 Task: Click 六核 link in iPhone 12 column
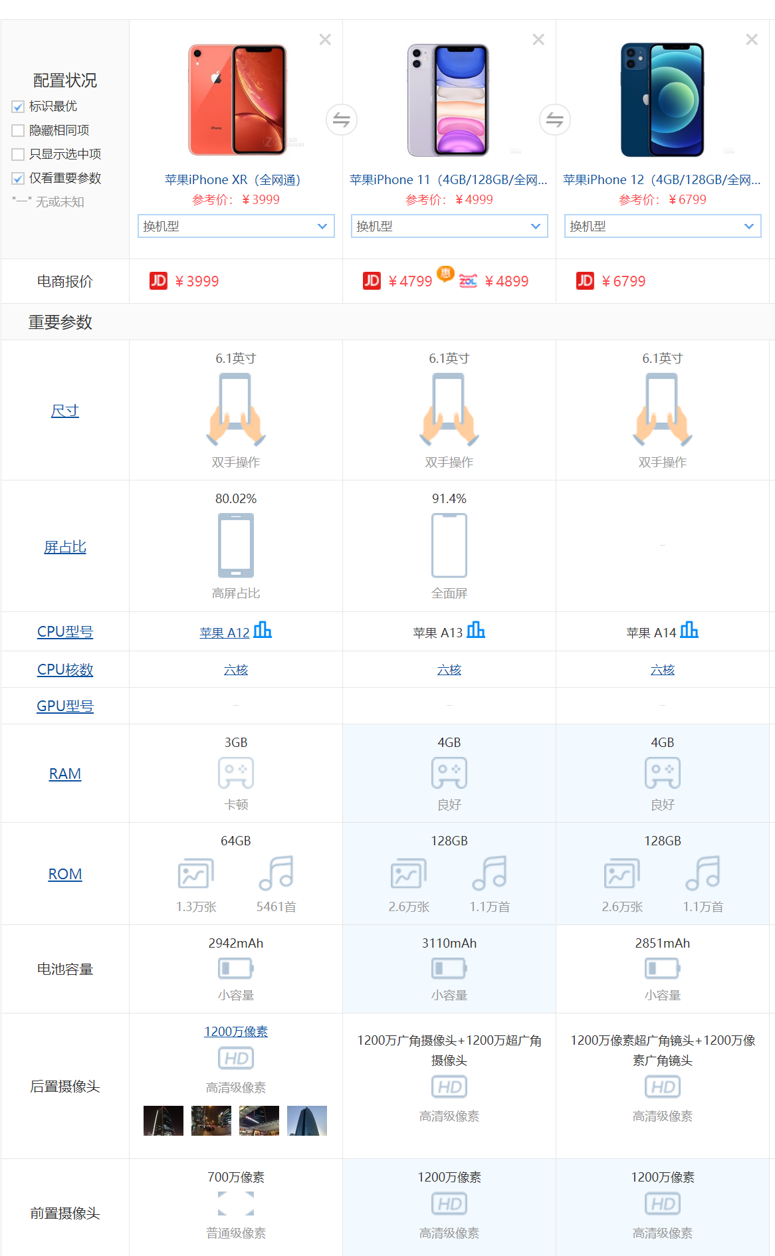663,670
